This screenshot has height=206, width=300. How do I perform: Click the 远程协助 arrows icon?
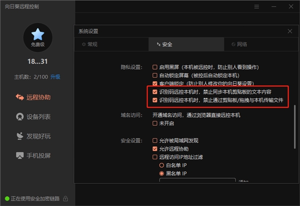19,97
